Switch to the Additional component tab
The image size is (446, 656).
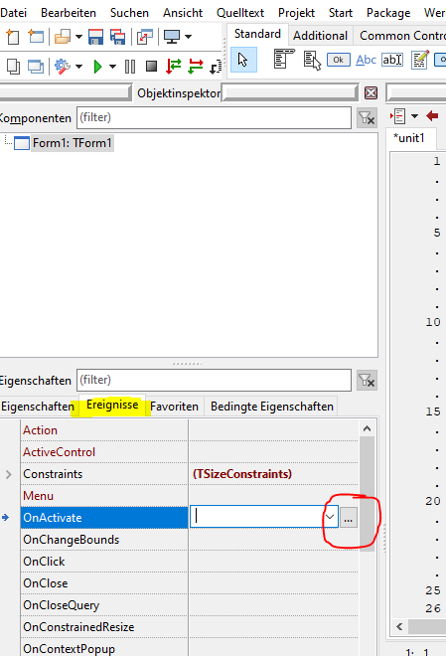click(x=320, y=36)
